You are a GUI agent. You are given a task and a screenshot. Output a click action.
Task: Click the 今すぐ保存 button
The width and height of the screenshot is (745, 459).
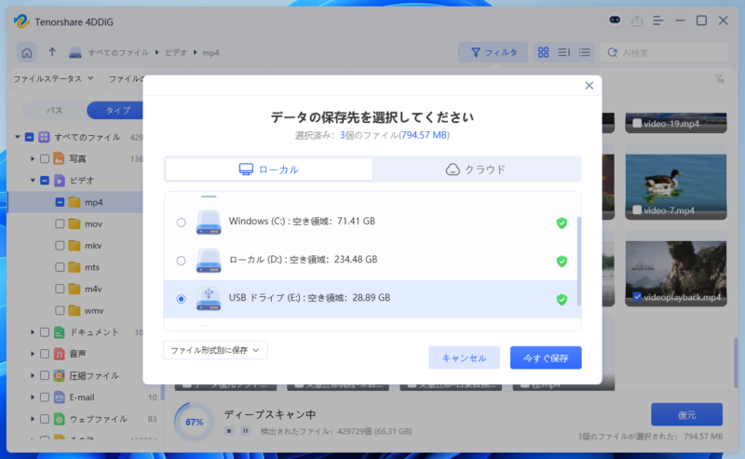click(x=546, y=358)
